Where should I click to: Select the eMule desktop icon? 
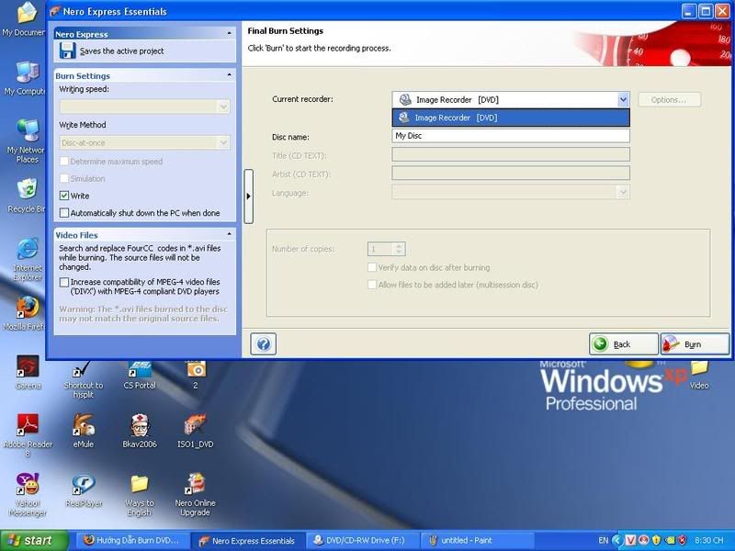coord(84,431)
